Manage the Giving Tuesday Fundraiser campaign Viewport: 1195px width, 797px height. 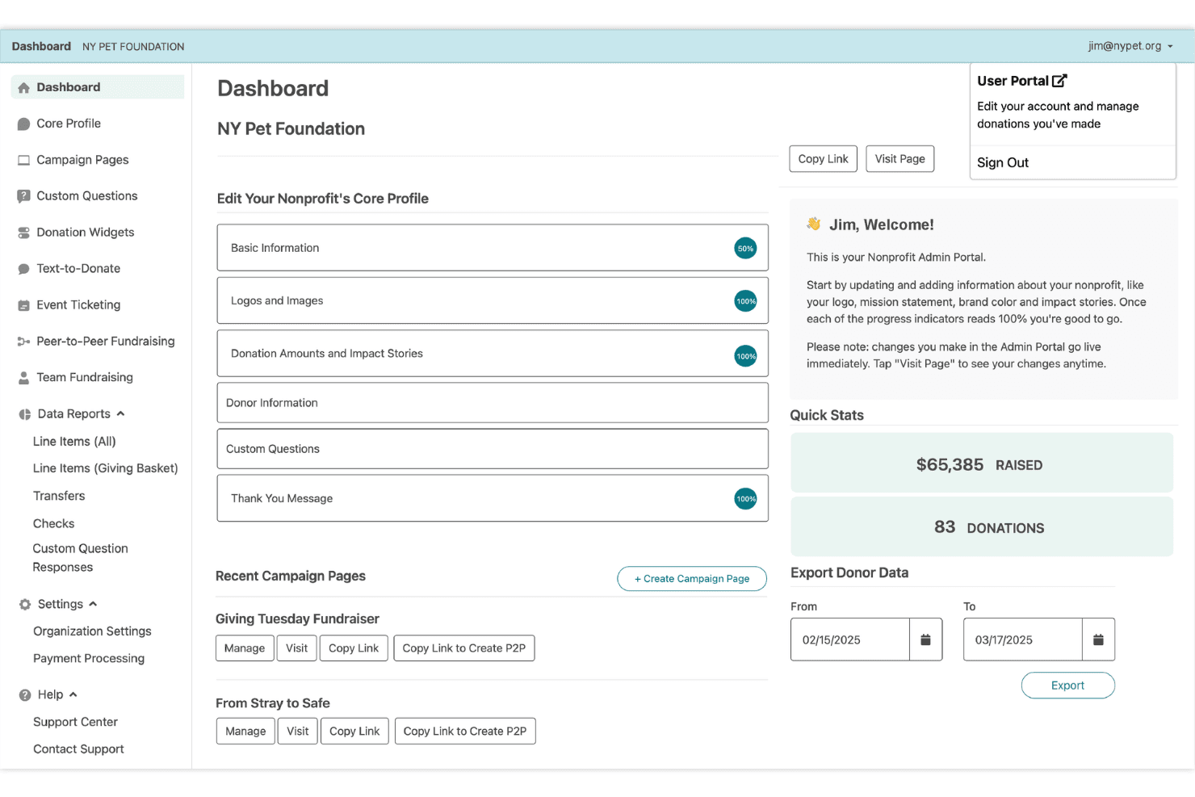[245, 648]
